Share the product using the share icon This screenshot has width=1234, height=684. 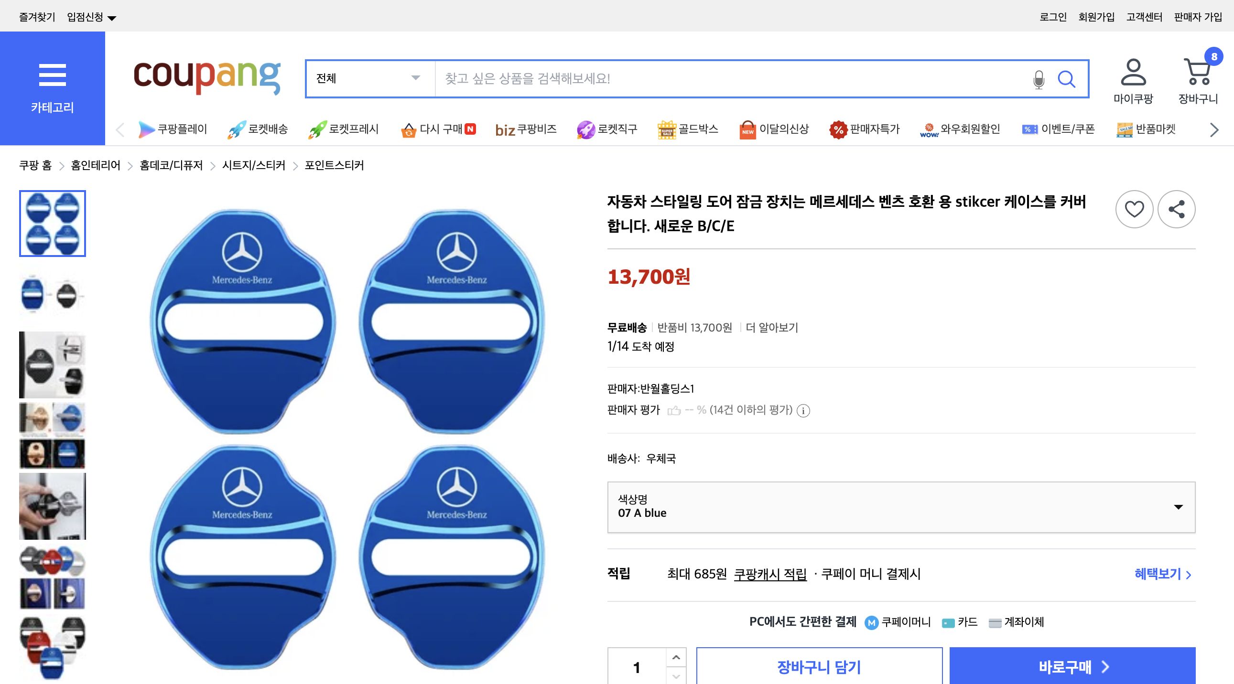tap(1177, 209)
